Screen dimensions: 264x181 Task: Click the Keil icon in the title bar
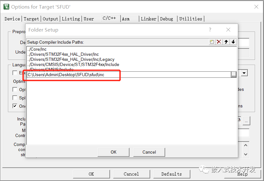coord(6,7)
